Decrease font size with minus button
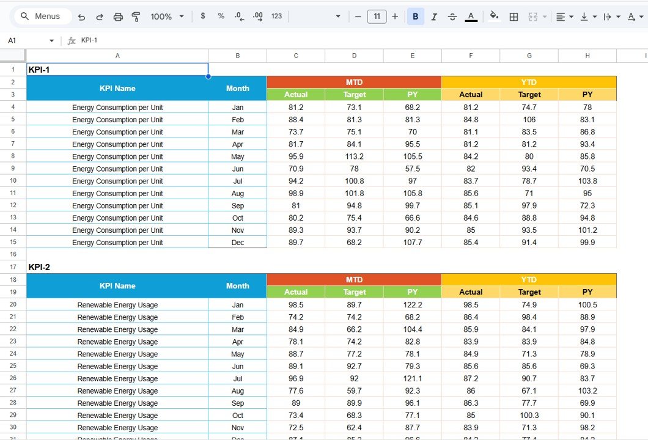This screenshot has width=648, height=440. (358, 16)
